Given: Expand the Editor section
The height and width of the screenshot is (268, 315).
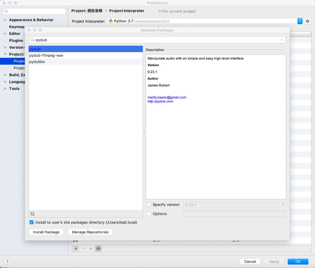Looking at the screenshot, I should coord(6,33).
